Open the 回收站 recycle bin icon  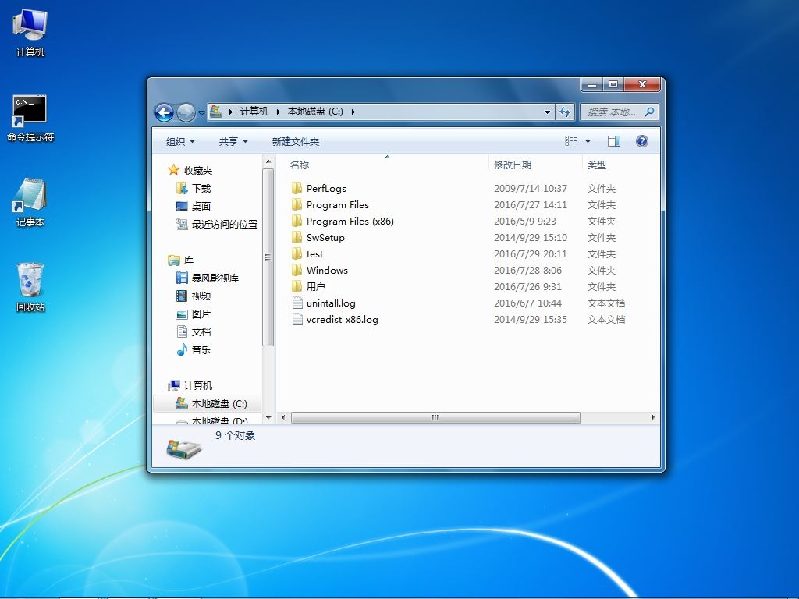30,288
